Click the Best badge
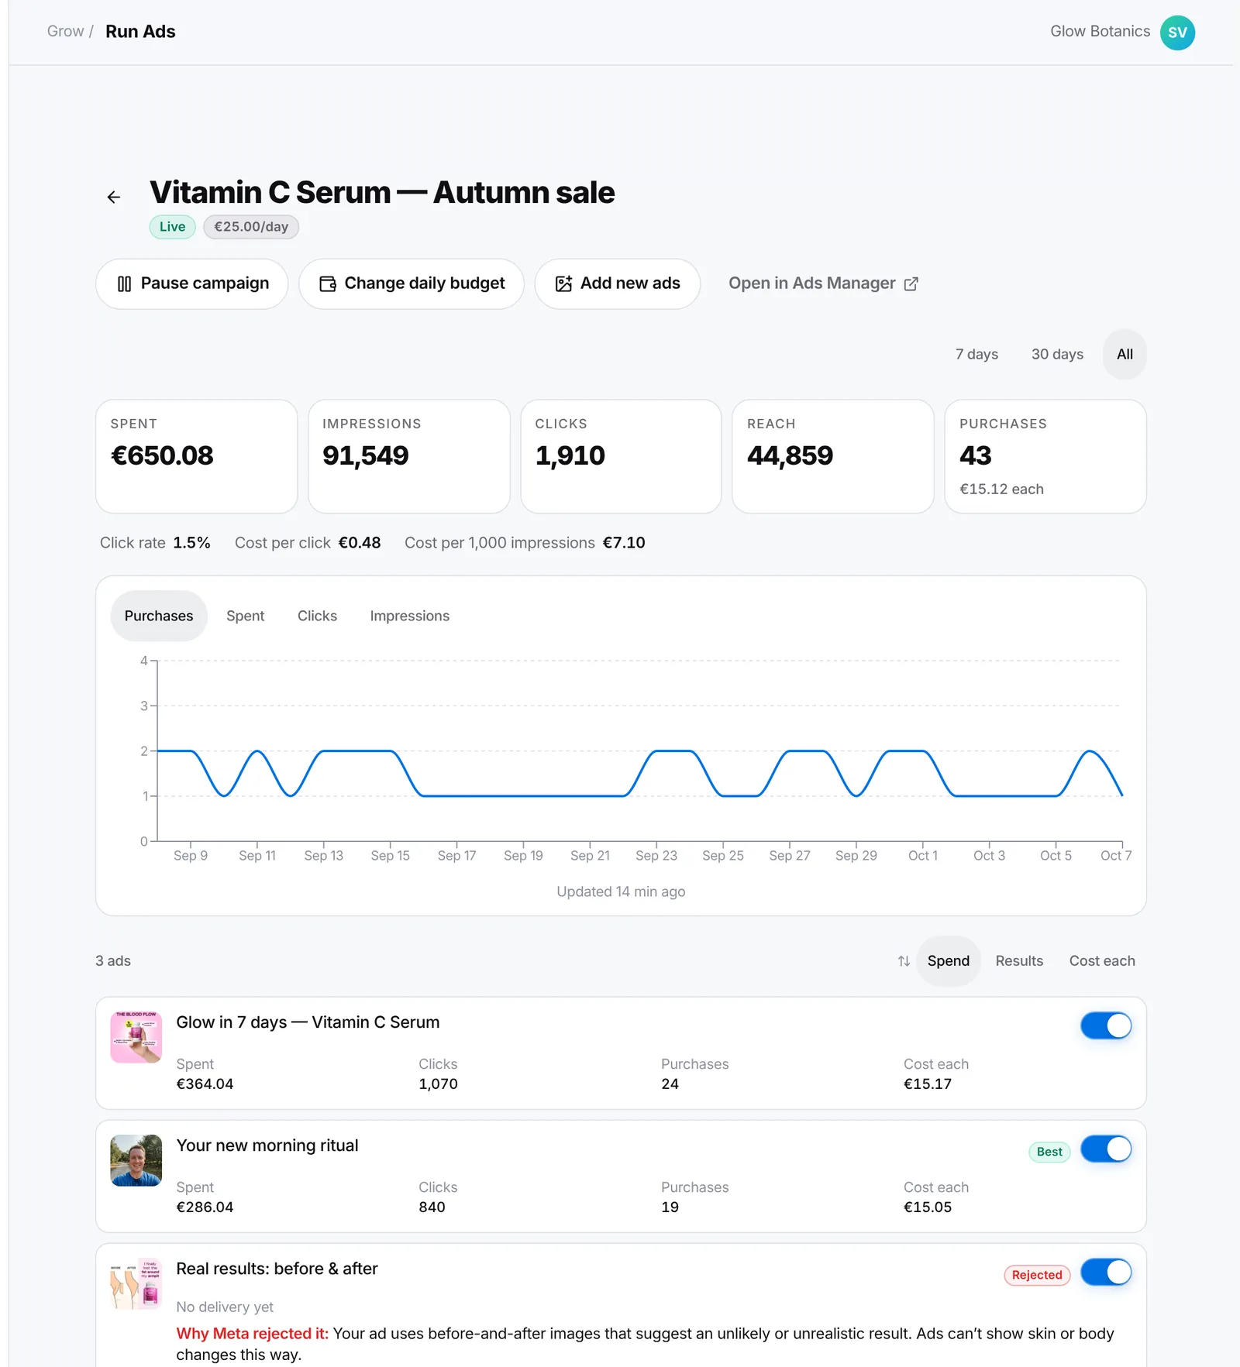 (x=1049, y=1152)
